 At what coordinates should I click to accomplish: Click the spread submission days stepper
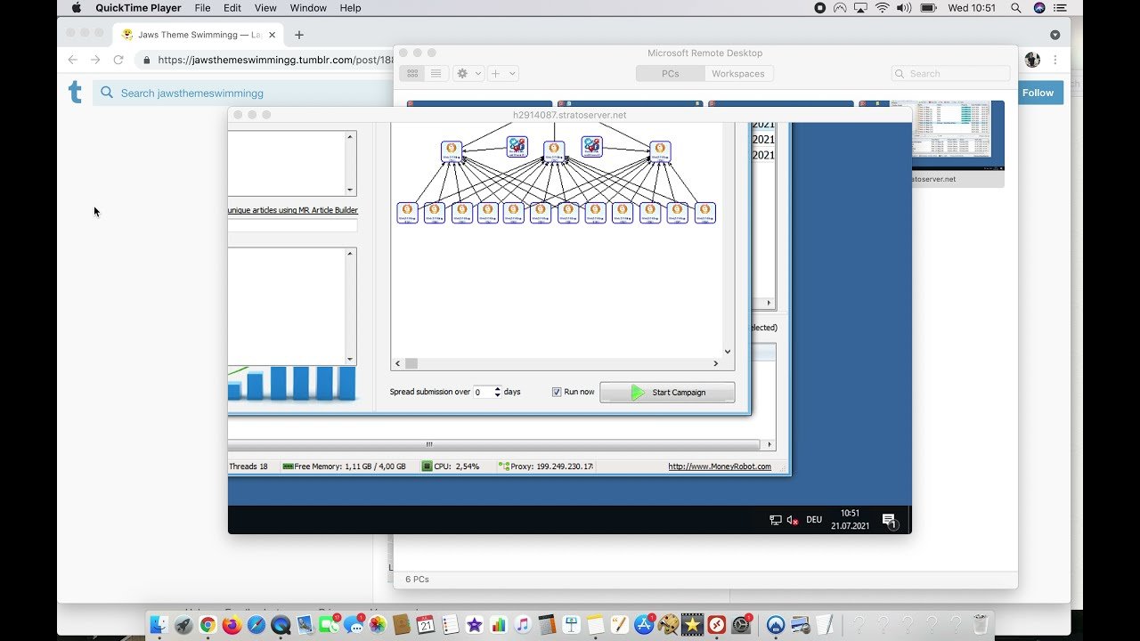pyautogui.click(x=497, y=392)
